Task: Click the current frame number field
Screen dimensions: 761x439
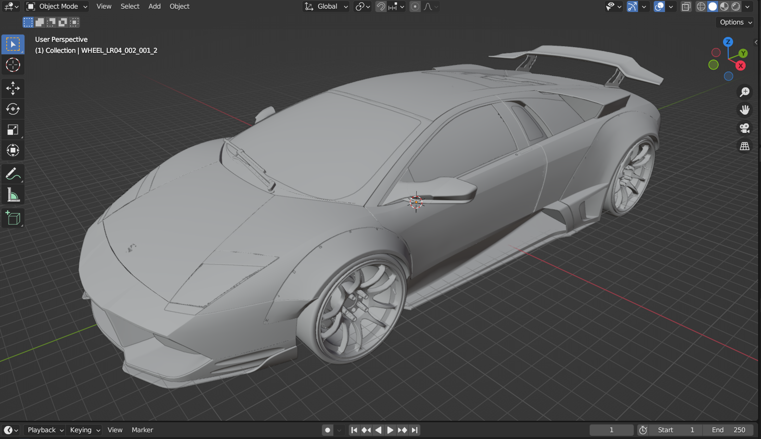Action: click(x=611, y=430)
